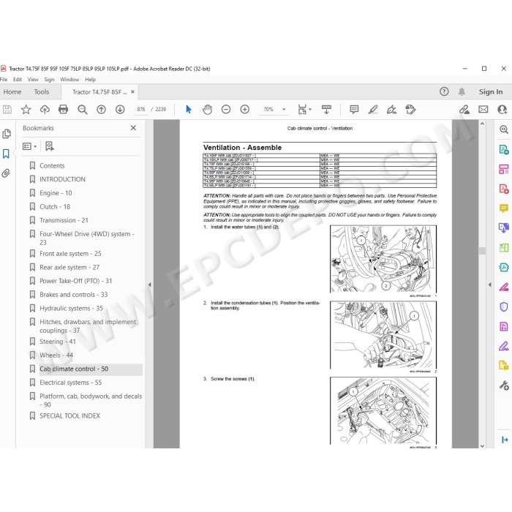The height and width of the screenshot is (512, 512).
Task: Open More Tools wrench icon
Action: (x=503, y=385)
